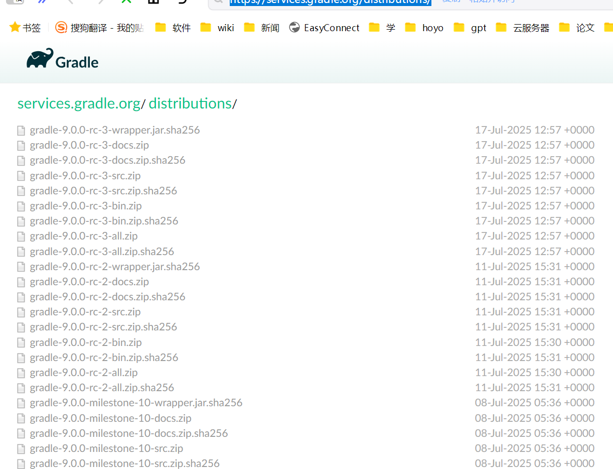Click the date of gradle-9.0.0-rc-3-wrapper.jar.sha256

[x=535, y=130]
